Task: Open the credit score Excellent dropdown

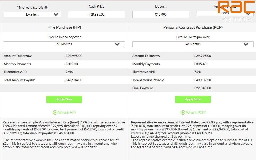Action: pyautogui.click(x=32, y=14)
